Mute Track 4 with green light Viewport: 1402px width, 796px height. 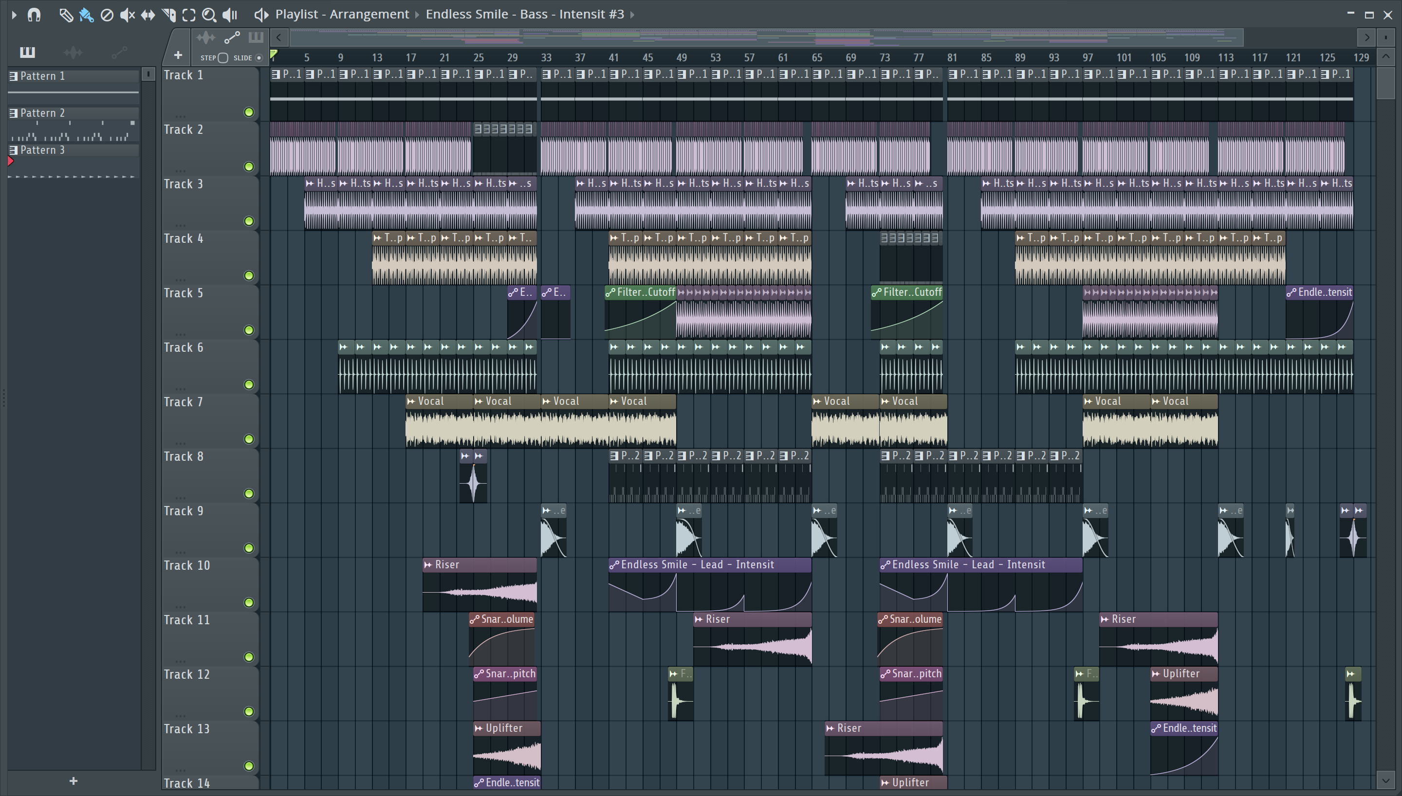249,275
